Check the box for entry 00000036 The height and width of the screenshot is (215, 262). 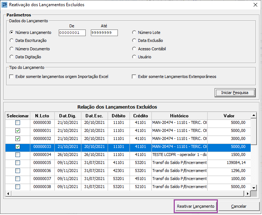pyautogui.click(x=18, y=171)
